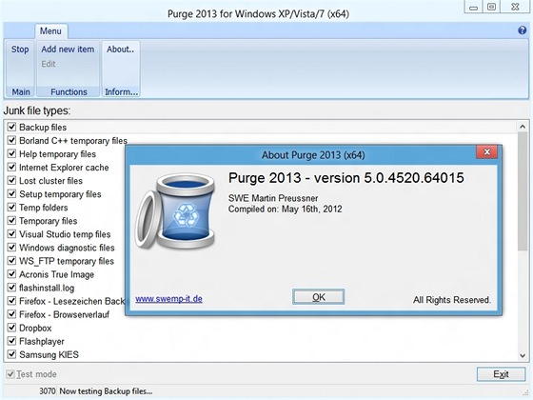Uncheck Visual Studio temp files

pyautogui.click(x=11, y=234)
